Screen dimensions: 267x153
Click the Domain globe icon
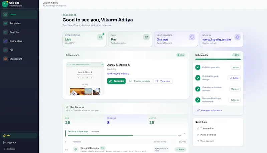(x=237, y=37)
